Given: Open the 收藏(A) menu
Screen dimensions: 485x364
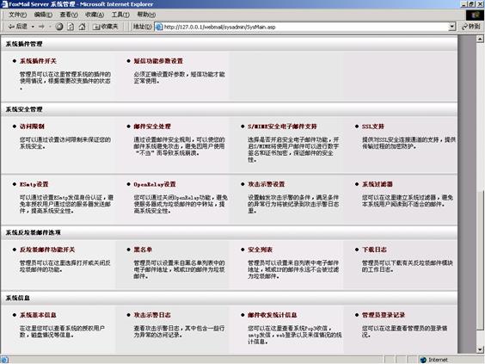Looking at the screenshot, I should pyautogui.click(x=95, y=15).
